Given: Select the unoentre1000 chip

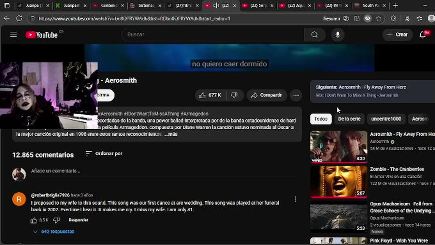Looking at the screenshot, I should pyautogui.click(x=386, y=119).
